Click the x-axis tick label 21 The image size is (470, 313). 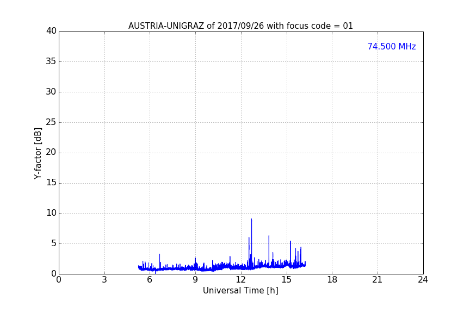[378, 280]
